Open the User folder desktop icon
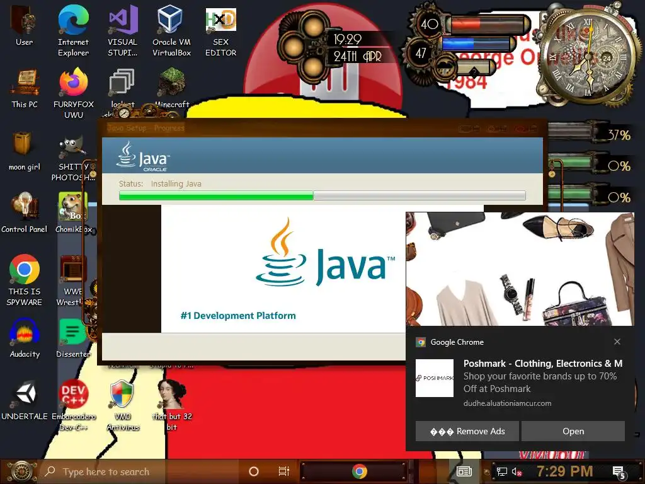645x484 pixels. (25, 25)
